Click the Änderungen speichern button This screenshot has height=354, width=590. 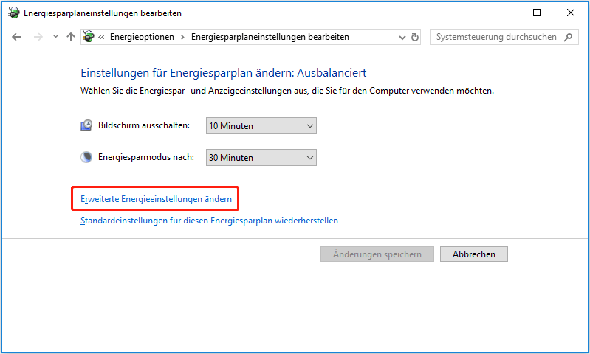click(x=377, y=254)
